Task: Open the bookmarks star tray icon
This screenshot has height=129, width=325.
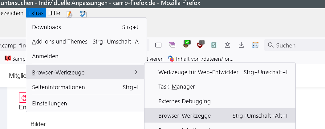Action: 227,45
